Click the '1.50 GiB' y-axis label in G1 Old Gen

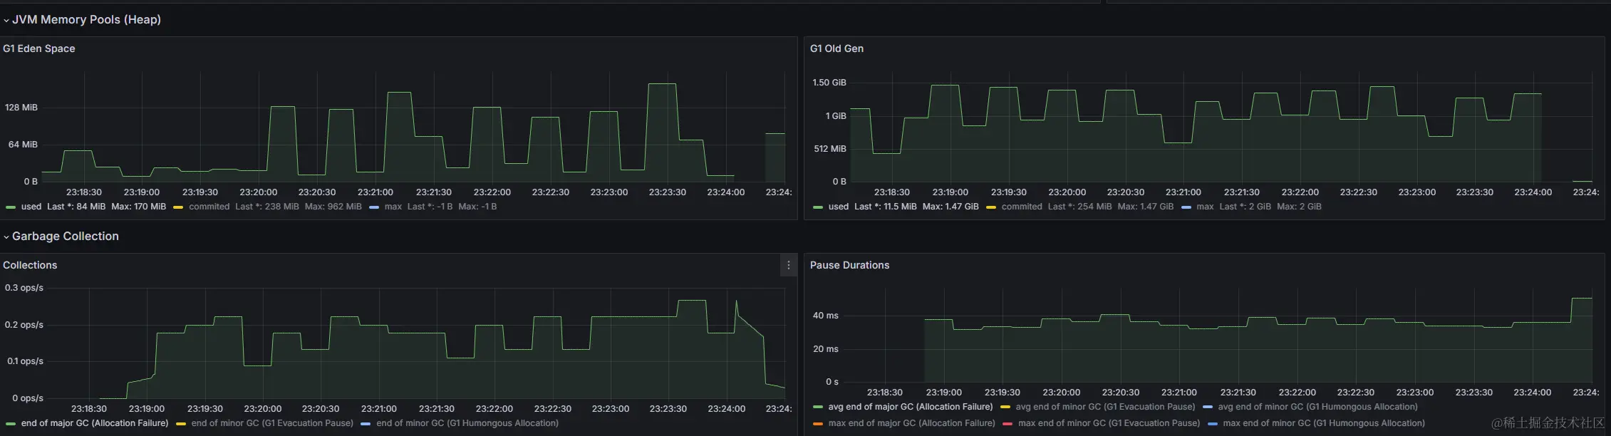click(829, 83)
